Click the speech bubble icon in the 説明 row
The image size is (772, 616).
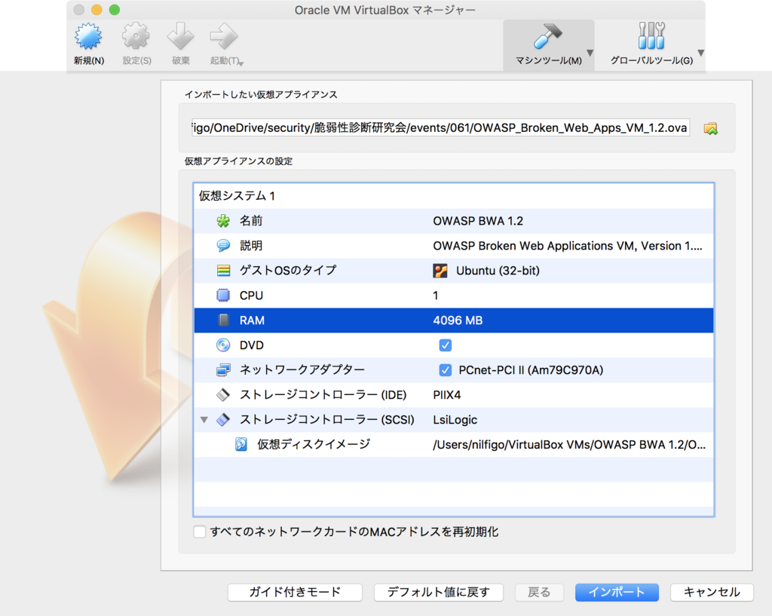[x=223, y=245]
